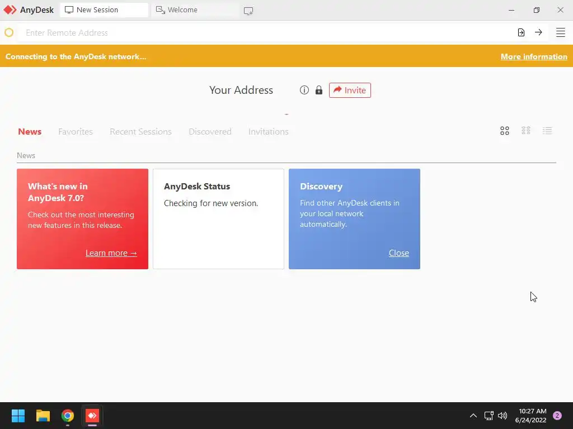Show hidden system tray icons

tap(473, 416)
